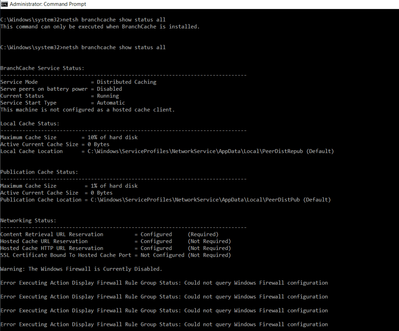Click the Maximum Cache Size 10% line
This screenshot has width=399, height=331.
click(68, 137)
